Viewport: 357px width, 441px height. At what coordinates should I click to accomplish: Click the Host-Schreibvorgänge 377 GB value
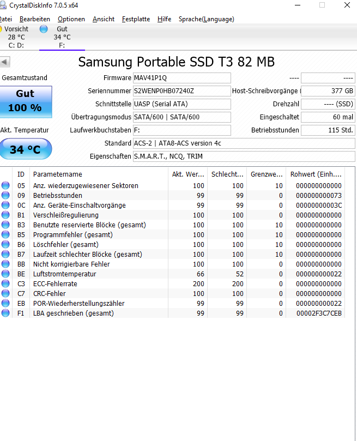coord(328,91)
